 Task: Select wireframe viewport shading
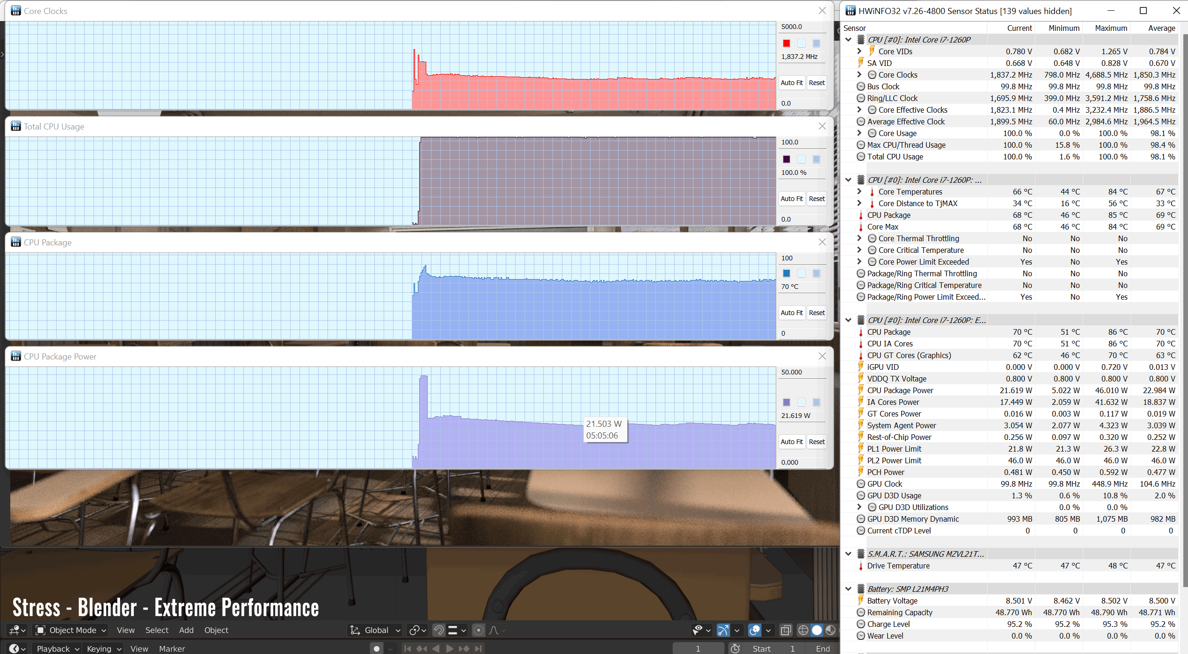coord(803,630)
